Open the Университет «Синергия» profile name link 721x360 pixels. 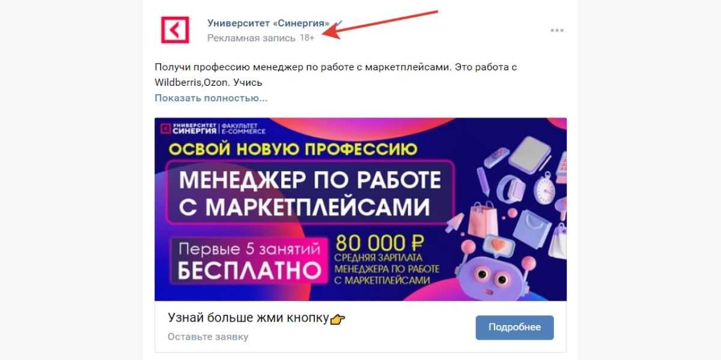coord(269,23)
